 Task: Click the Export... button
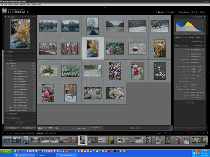[x=28, y=128]
